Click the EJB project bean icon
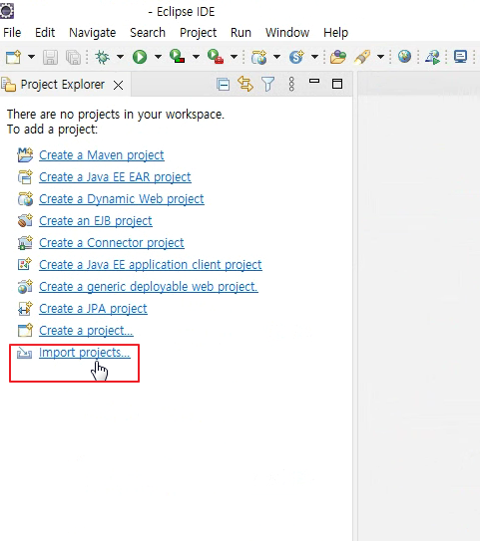480x541 pixels. click(x=25, y=221)
